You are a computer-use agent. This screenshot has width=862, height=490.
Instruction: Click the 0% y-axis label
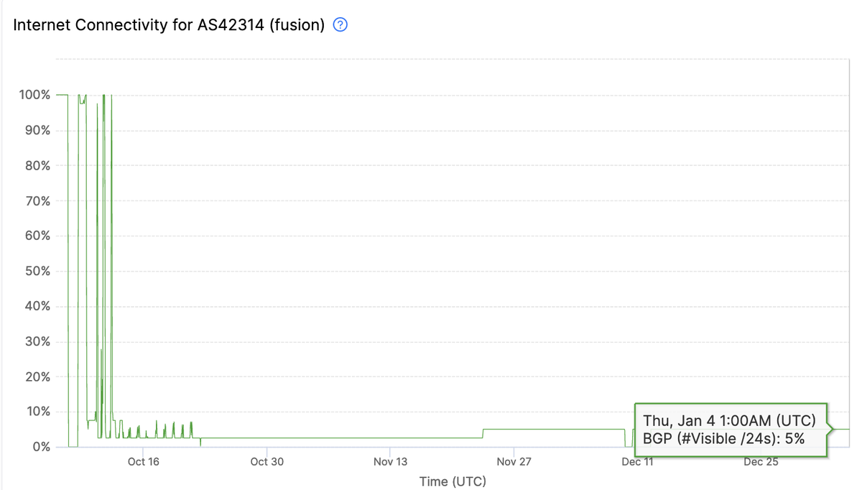pos(39,447)
